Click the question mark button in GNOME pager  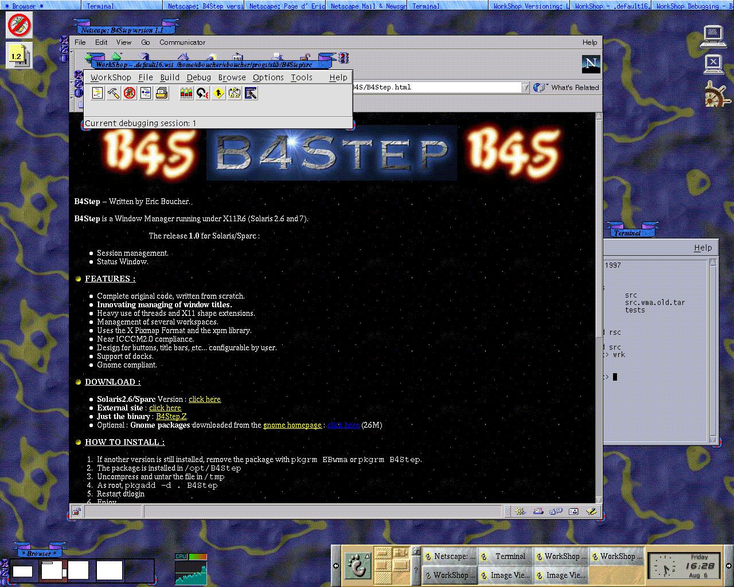(416, 570)
